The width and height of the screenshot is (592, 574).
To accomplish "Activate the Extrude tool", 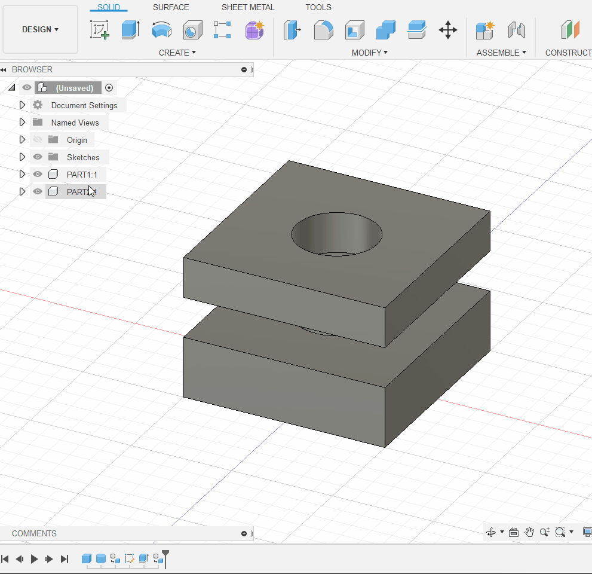I will (130, 29).
